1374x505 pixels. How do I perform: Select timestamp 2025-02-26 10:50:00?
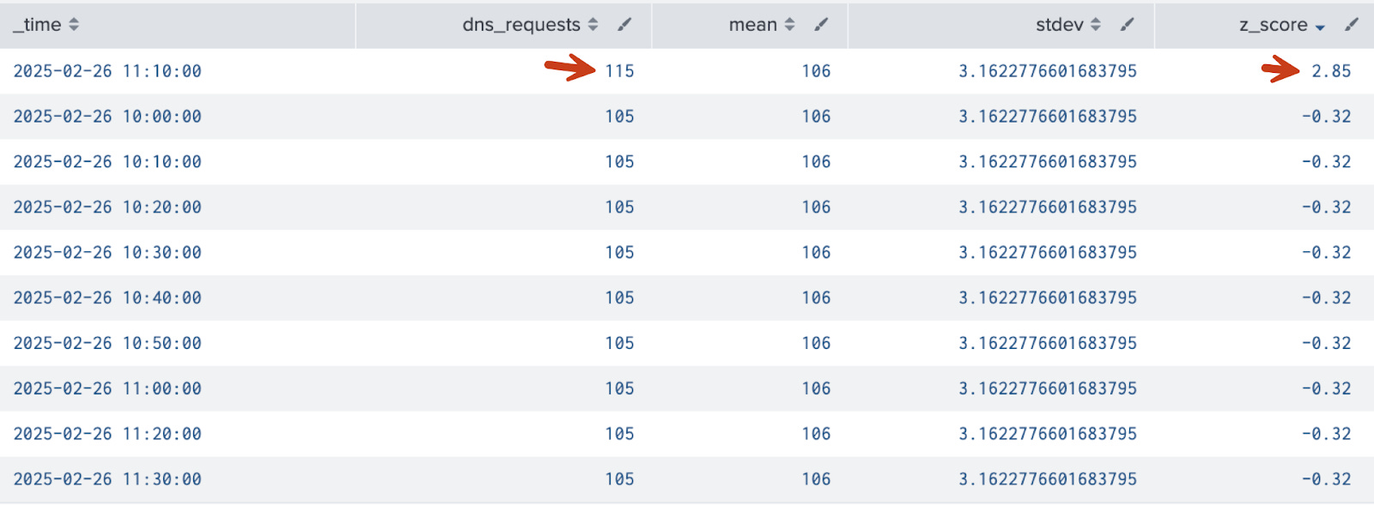107,344
